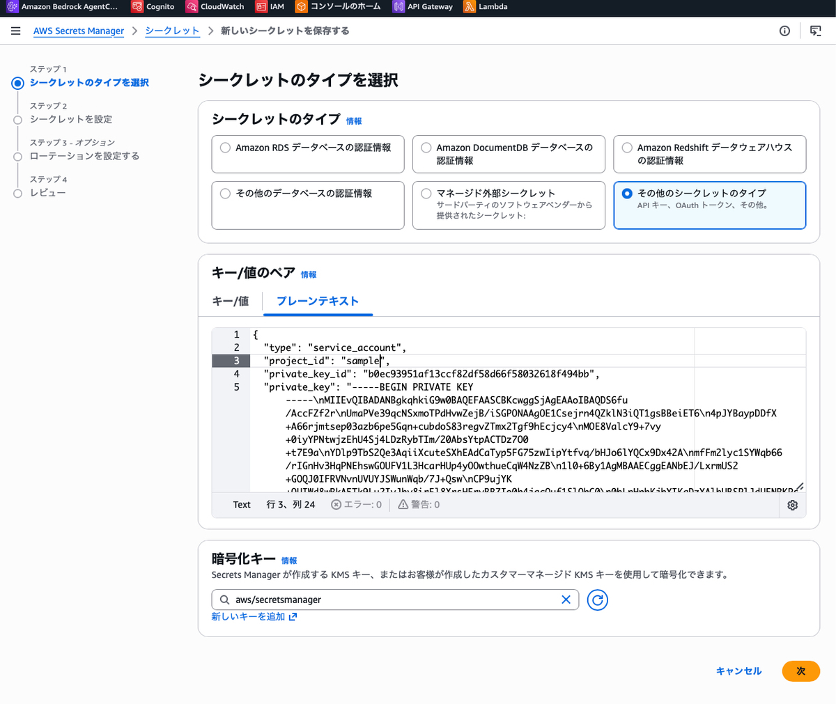Click the Text mode label in status bar
836x704 pixels.
point(242,505)
